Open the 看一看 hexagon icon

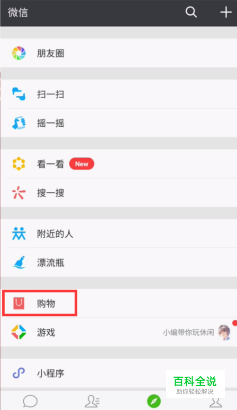(x=19, y=164)
